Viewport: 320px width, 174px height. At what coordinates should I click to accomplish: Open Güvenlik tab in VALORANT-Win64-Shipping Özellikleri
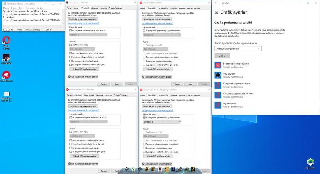click(173, 95)
